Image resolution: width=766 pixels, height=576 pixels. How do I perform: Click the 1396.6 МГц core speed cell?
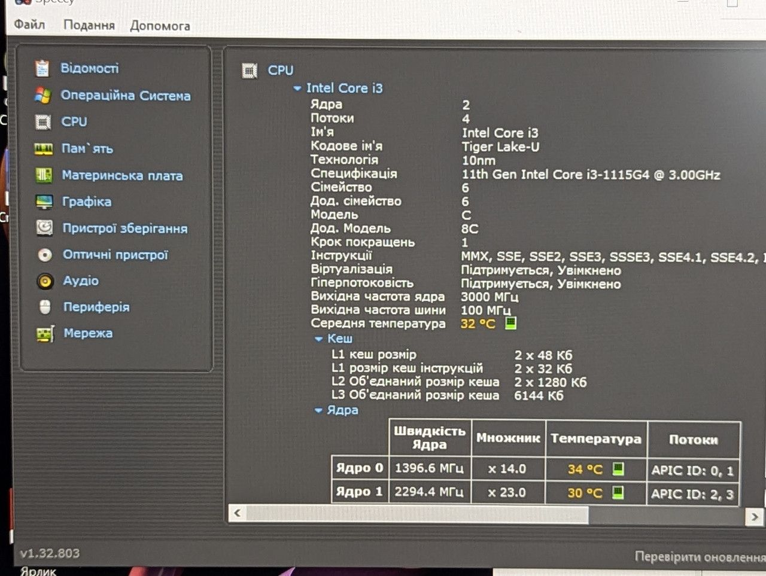click(430, 468)
